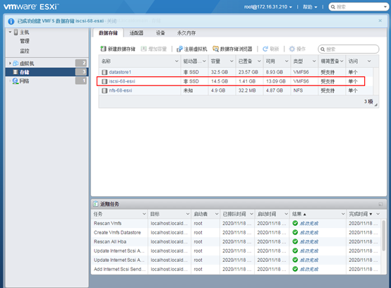Click the Rescan All Hba task
Image resolution: width=391 pixels, height=288 pixels.
point(236,242)
